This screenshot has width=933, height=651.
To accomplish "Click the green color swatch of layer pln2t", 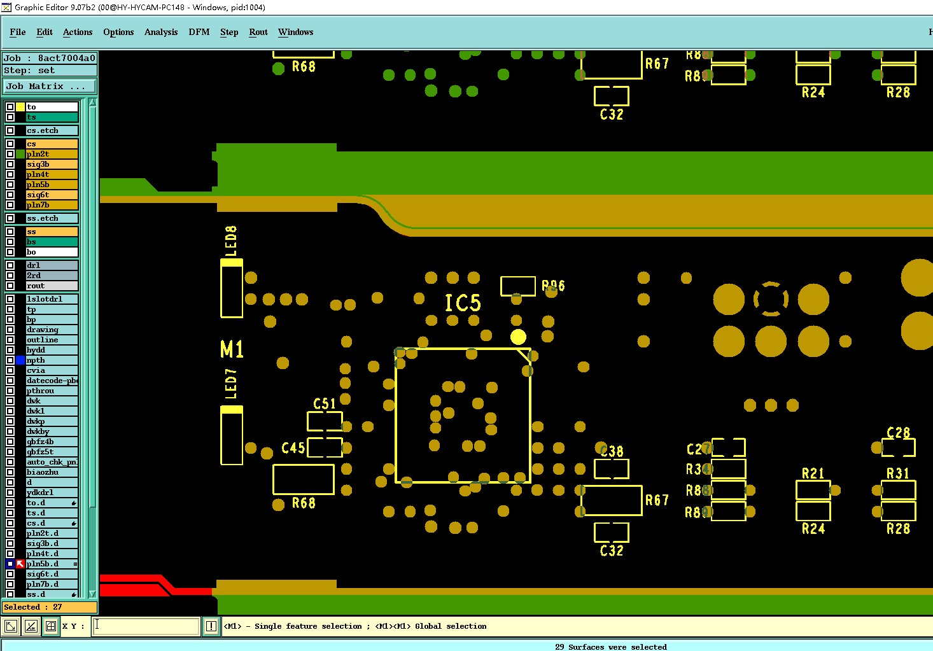I will [20, 154].
